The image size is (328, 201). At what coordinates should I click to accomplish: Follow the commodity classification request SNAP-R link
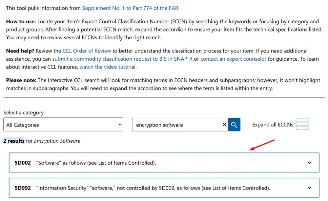122,59
